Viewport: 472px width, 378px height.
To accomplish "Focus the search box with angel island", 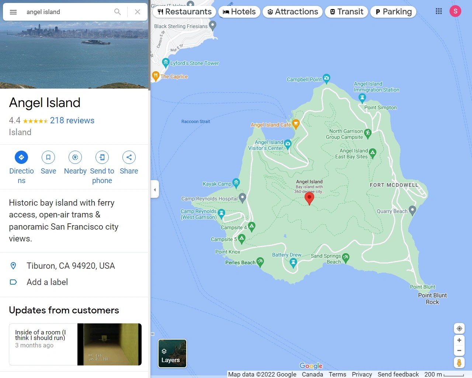I will click(66, 12).
